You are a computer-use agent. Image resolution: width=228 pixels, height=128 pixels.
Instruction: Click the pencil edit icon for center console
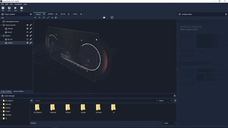(31, 25)
